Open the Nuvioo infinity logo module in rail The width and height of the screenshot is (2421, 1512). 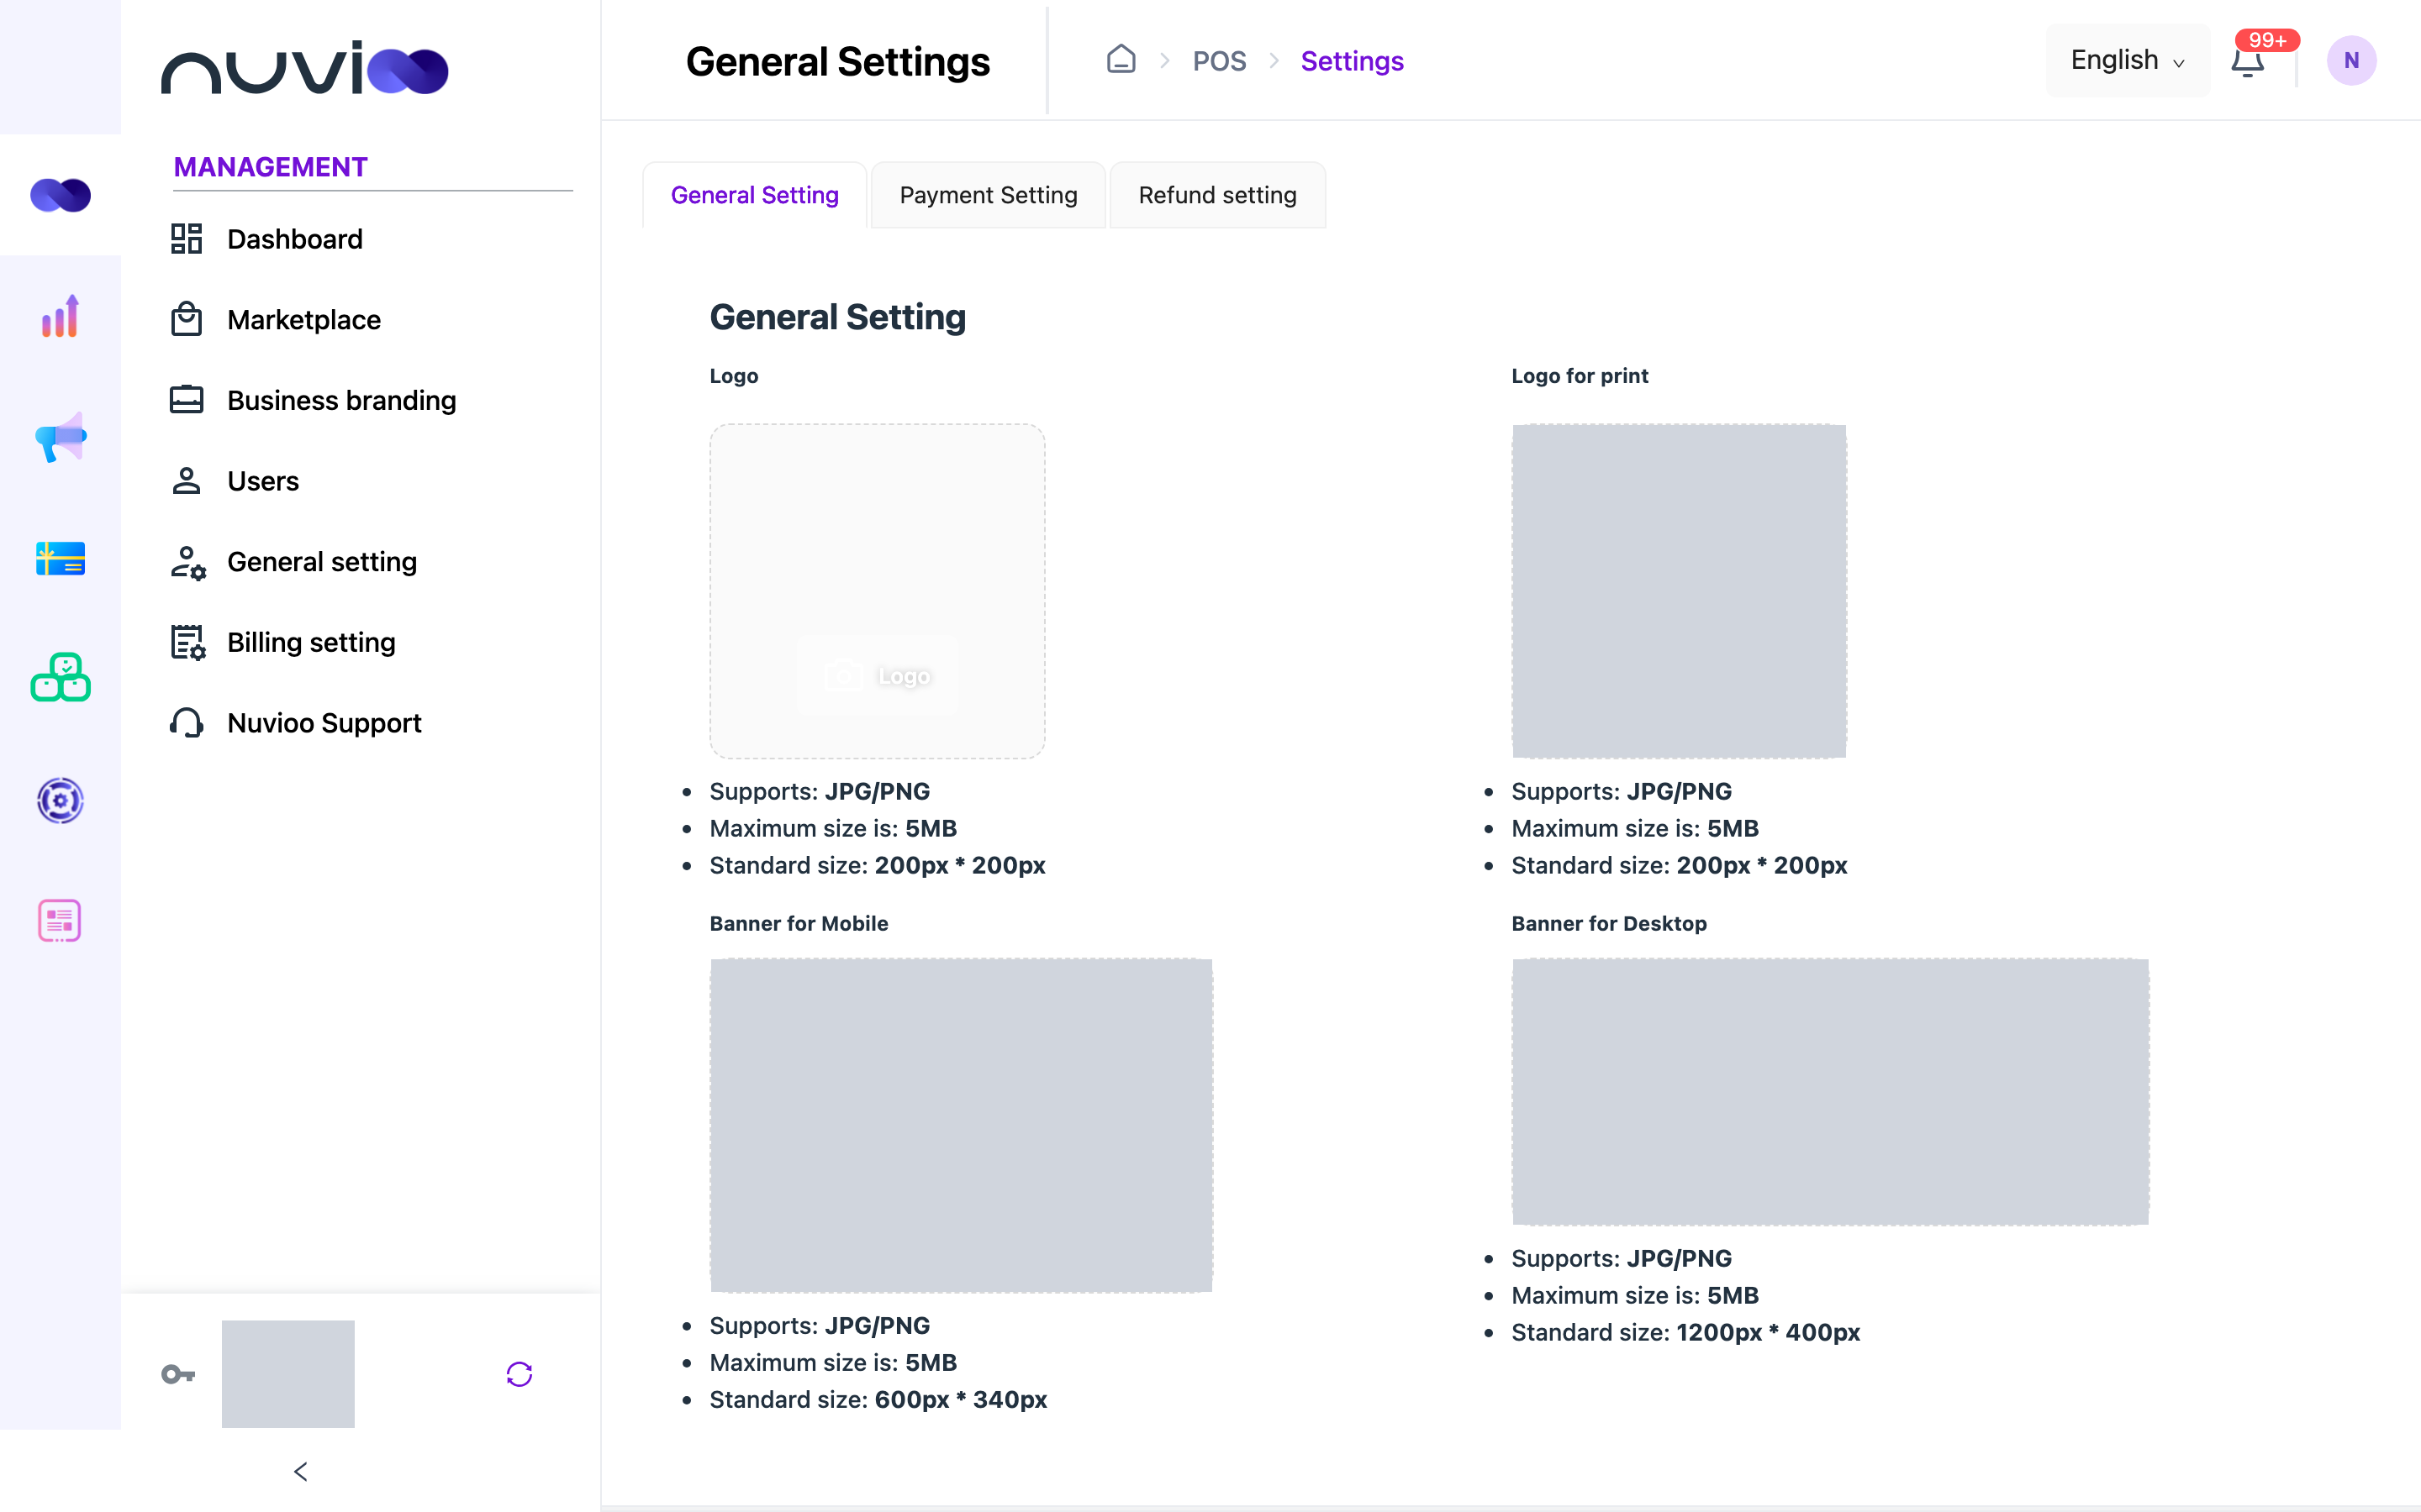click(60, 195)
